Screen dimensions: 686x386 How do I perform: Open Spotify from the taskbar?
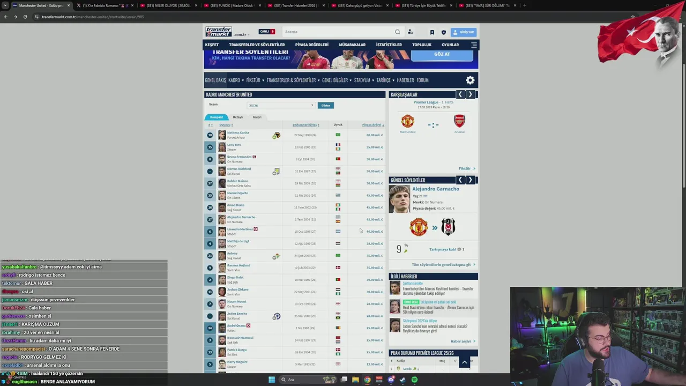(414, 380)
